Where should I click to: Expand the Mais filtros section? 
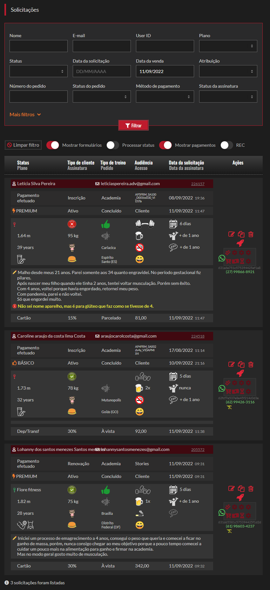25,115
